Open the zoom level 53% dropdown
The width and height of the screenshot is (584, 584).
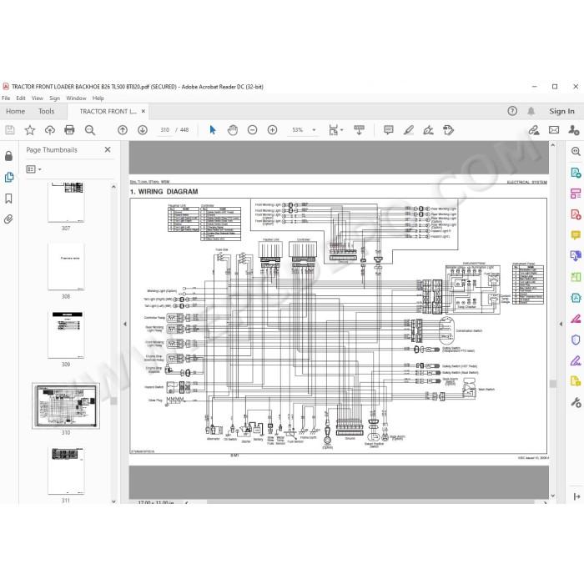[x=314, y=130]
